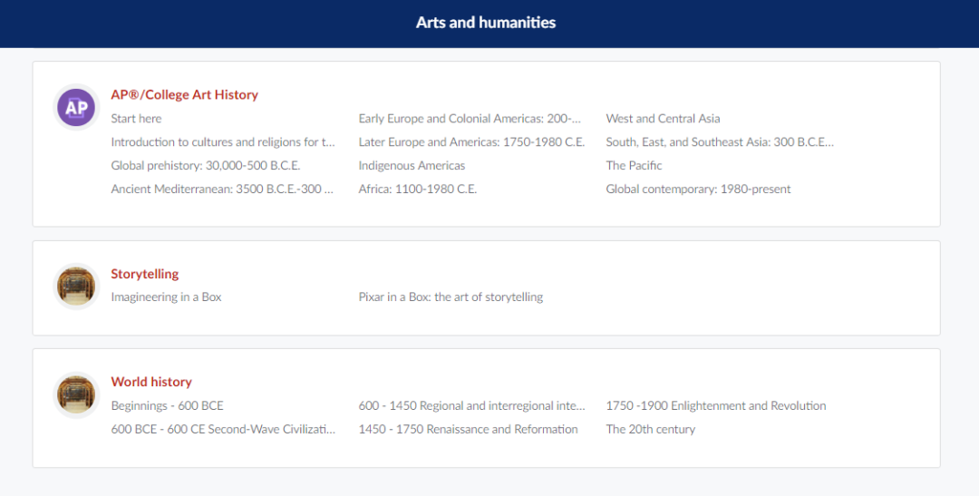This screenshot has width=979, height=496.
Task: Click the purple AP course icon
Action: (x=76, y=108)
